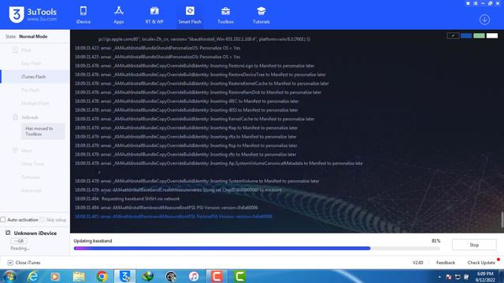Click the Feedback link

(x=446, y=263)
